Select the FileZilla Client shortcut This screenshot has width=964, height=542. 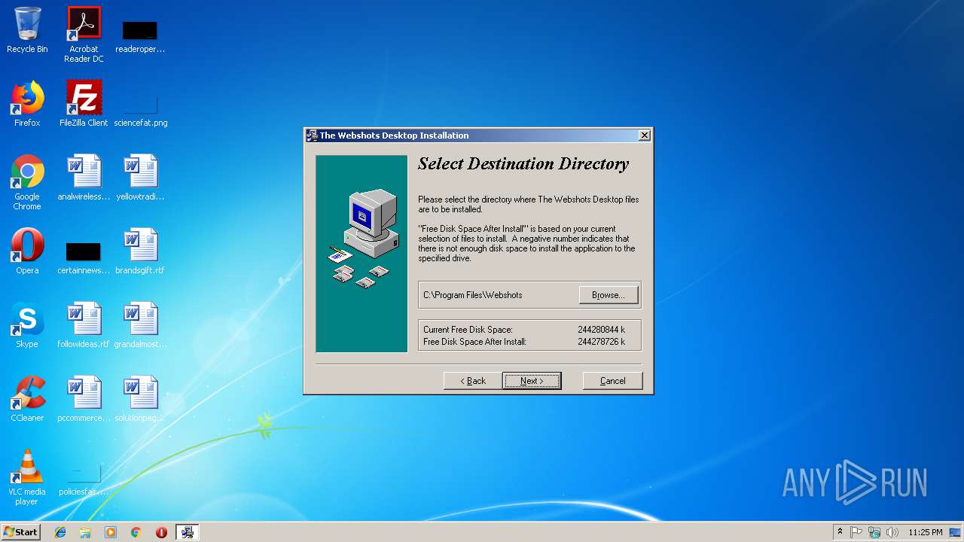pyautogui.click(x=84, y=104)
